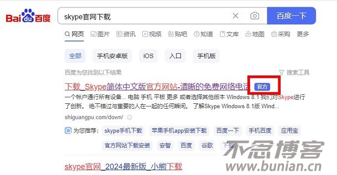
Task: Open the 贴吧 tab
Action: (178, 34)
